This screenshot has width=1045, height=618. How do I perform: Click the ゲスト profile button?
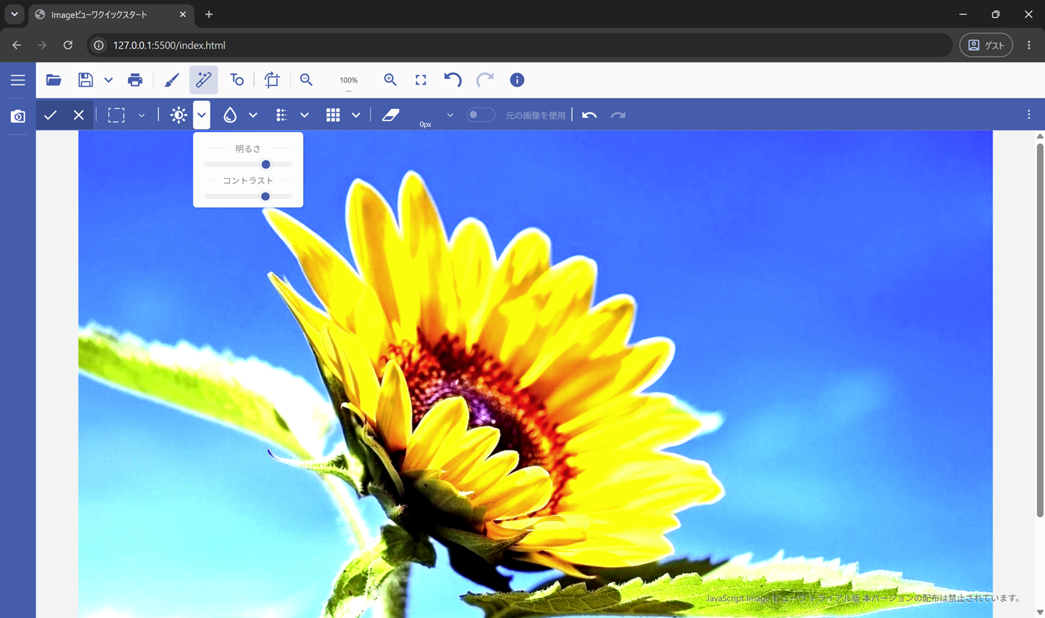(x=986, y=45)
